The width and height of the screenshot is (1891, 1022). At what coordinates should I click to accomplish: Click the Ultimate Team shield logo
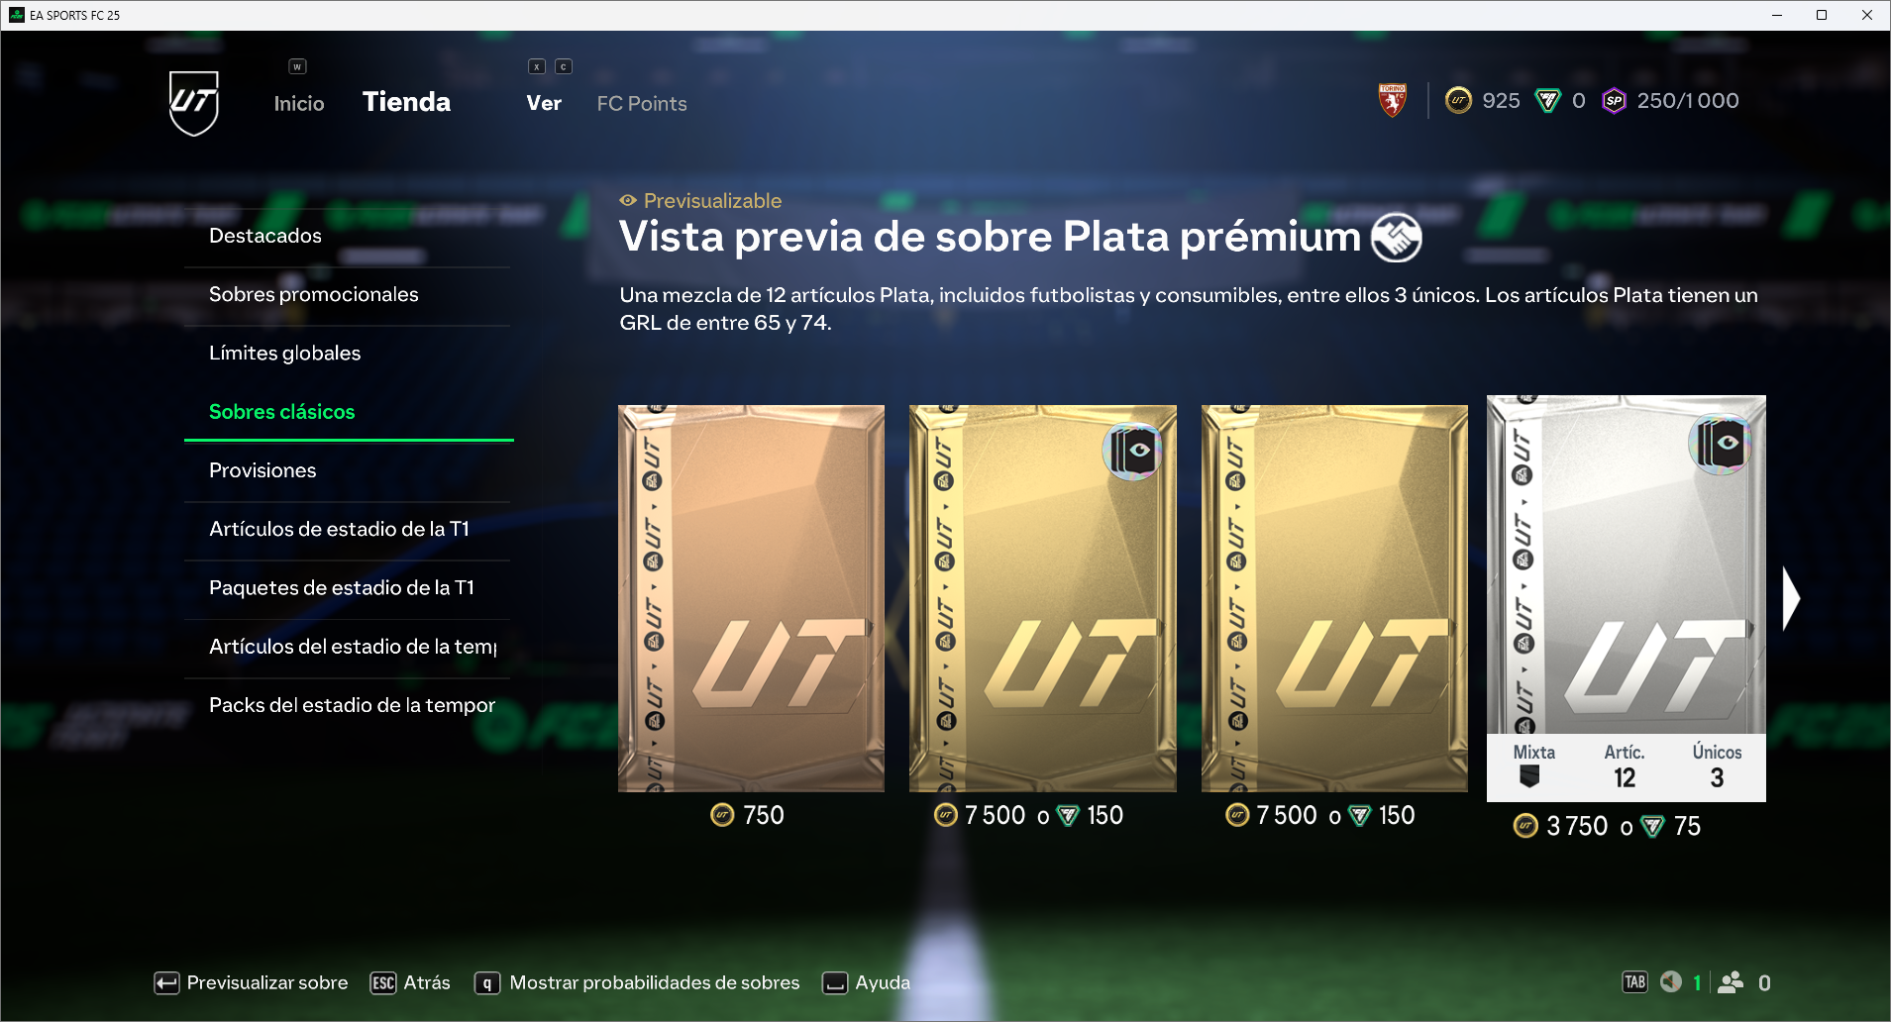coord(194,103)
